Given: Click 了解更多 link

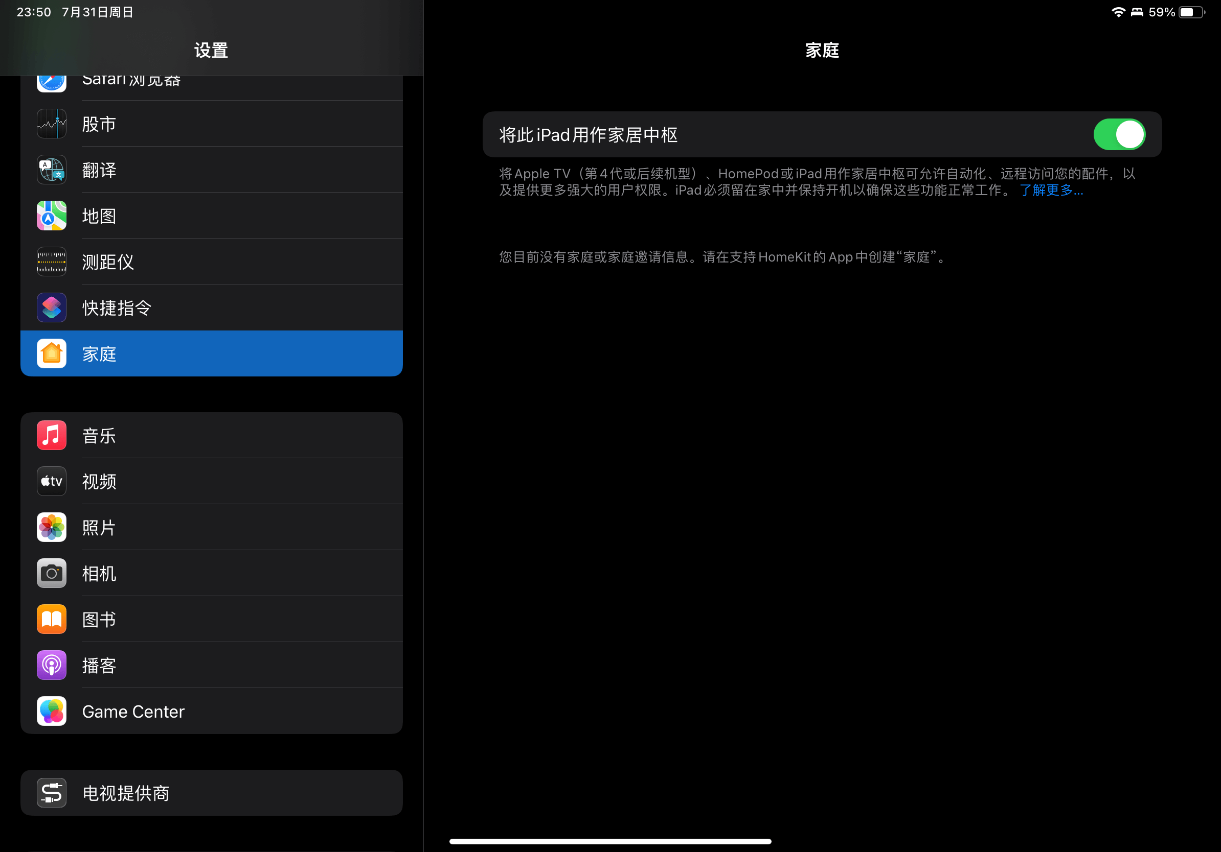Looking at the screenshot, I should pos(1048,190).
